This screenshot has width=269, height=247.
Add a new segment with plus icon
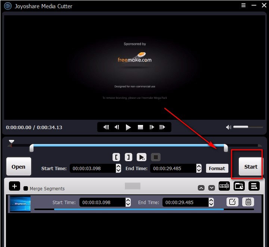(14, 186)
